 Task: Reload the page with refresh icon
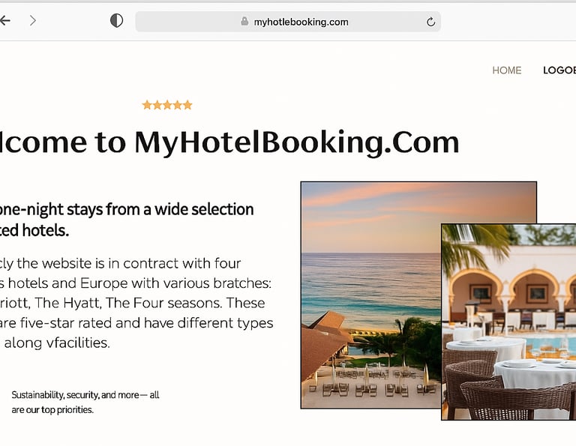(431, 22)
